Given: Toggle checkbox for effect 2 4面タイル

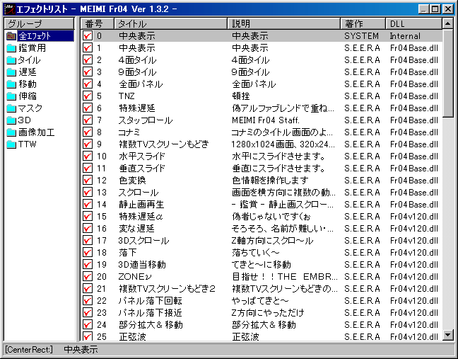Looking at the screenshot, I should 88,60.
